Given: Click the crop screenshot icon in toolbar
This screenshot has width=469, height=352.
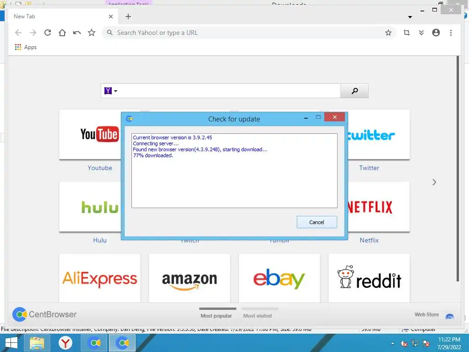Looking at the screenshot, I should (x=407, y=33).
